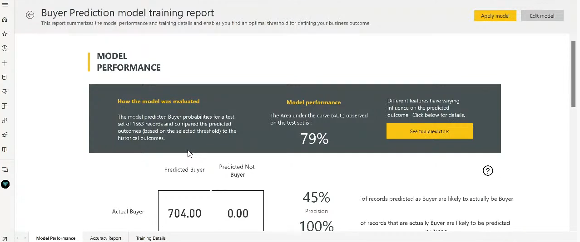Switch to Training Details tab
Image resolution: width=580 pixels, height=242 pixels.
[x=151, y=238]
